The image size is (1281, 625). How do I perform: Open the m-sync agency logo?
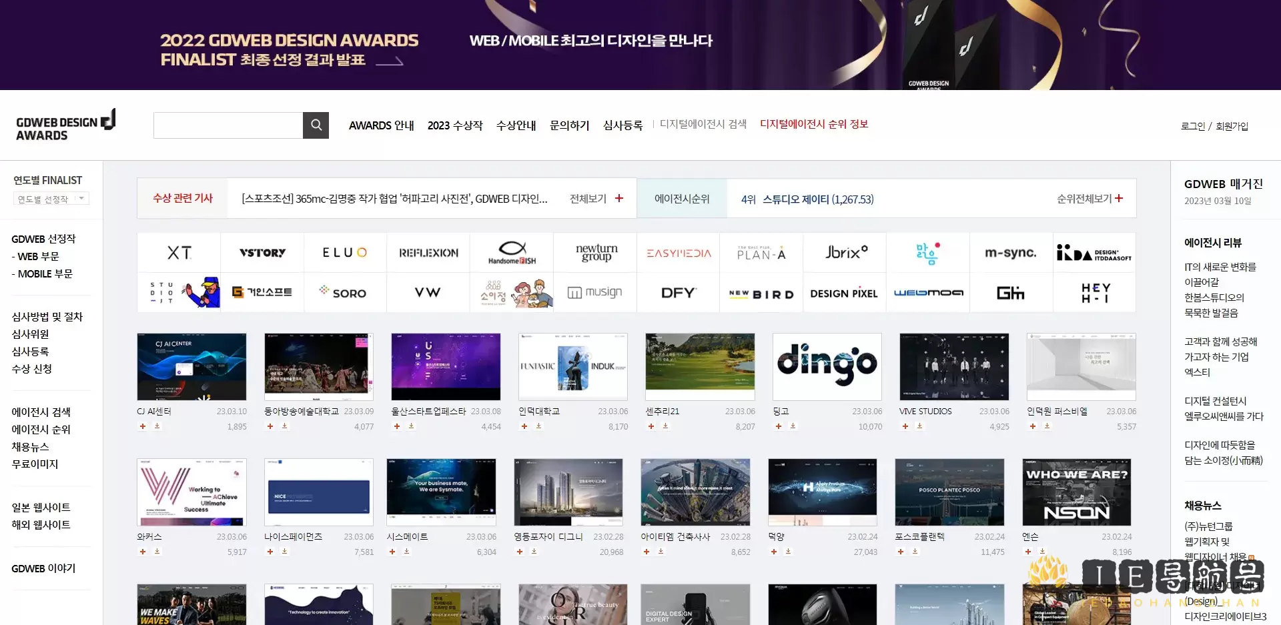pos(1011,253)
